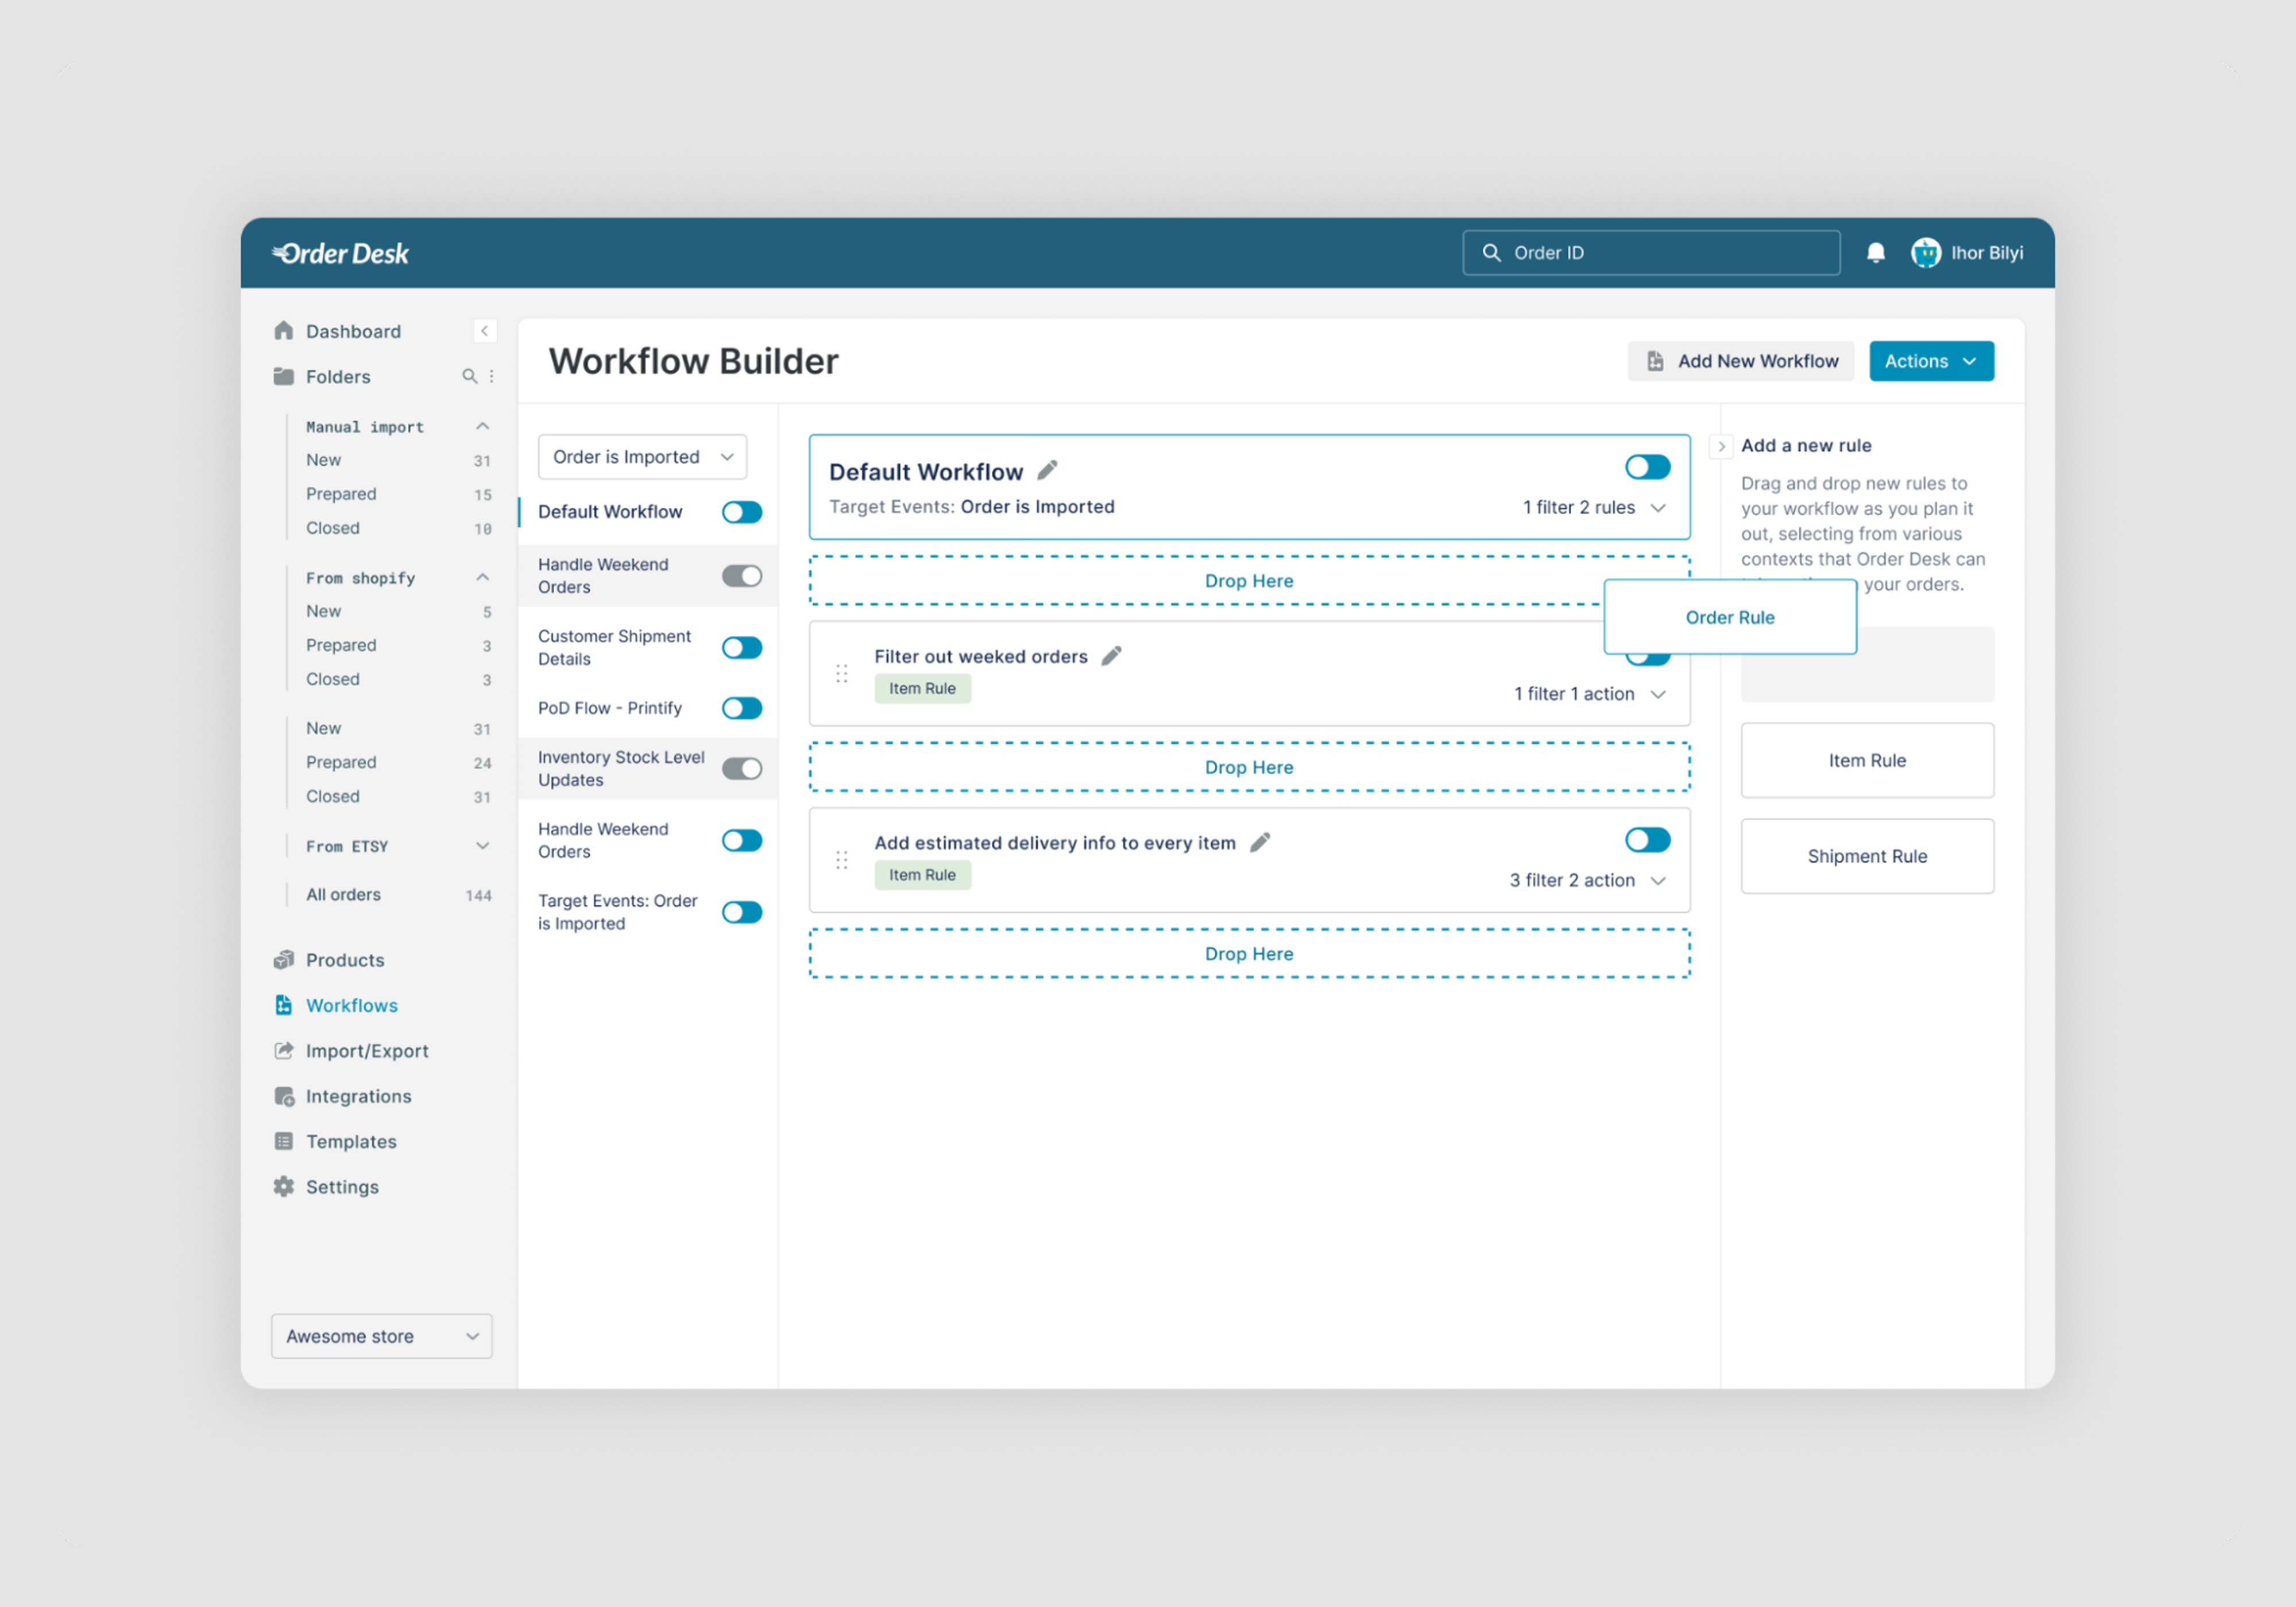Expand From ETSY folder group
The width and height of the screenshot is (2296, 1607).
[482, 846]
